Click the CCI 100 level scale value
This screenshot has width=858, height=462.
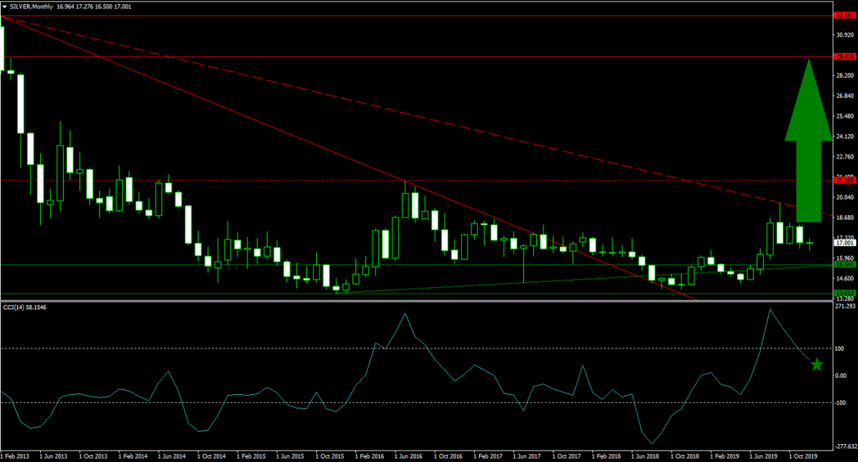point(842,348)
